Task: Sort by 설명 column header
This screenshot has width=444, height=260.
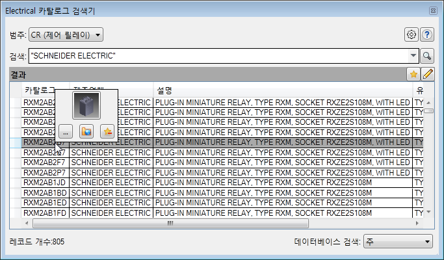Action: coord(283,90)
